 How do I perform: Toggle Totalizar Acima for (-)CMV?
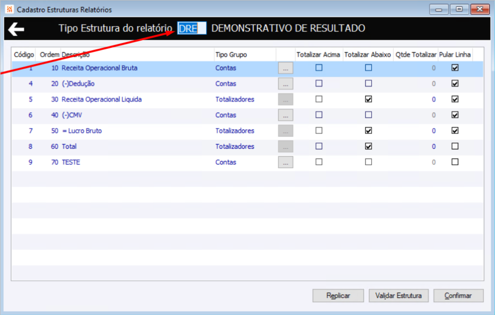[x=319, y=115]
